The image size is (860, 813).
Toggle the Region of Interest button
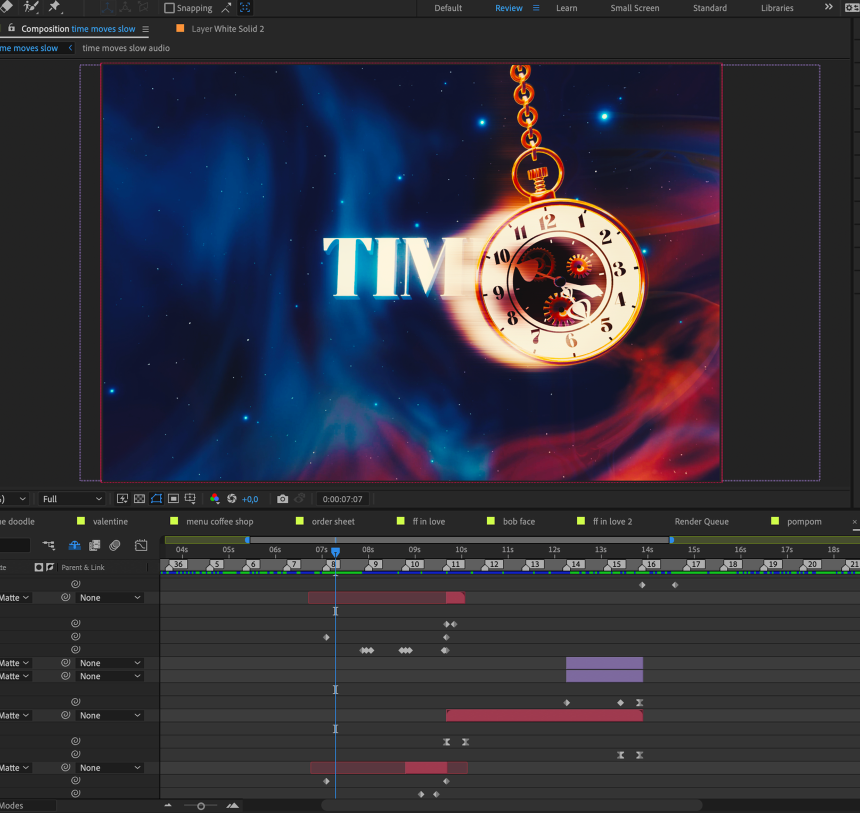coord(174,499)
